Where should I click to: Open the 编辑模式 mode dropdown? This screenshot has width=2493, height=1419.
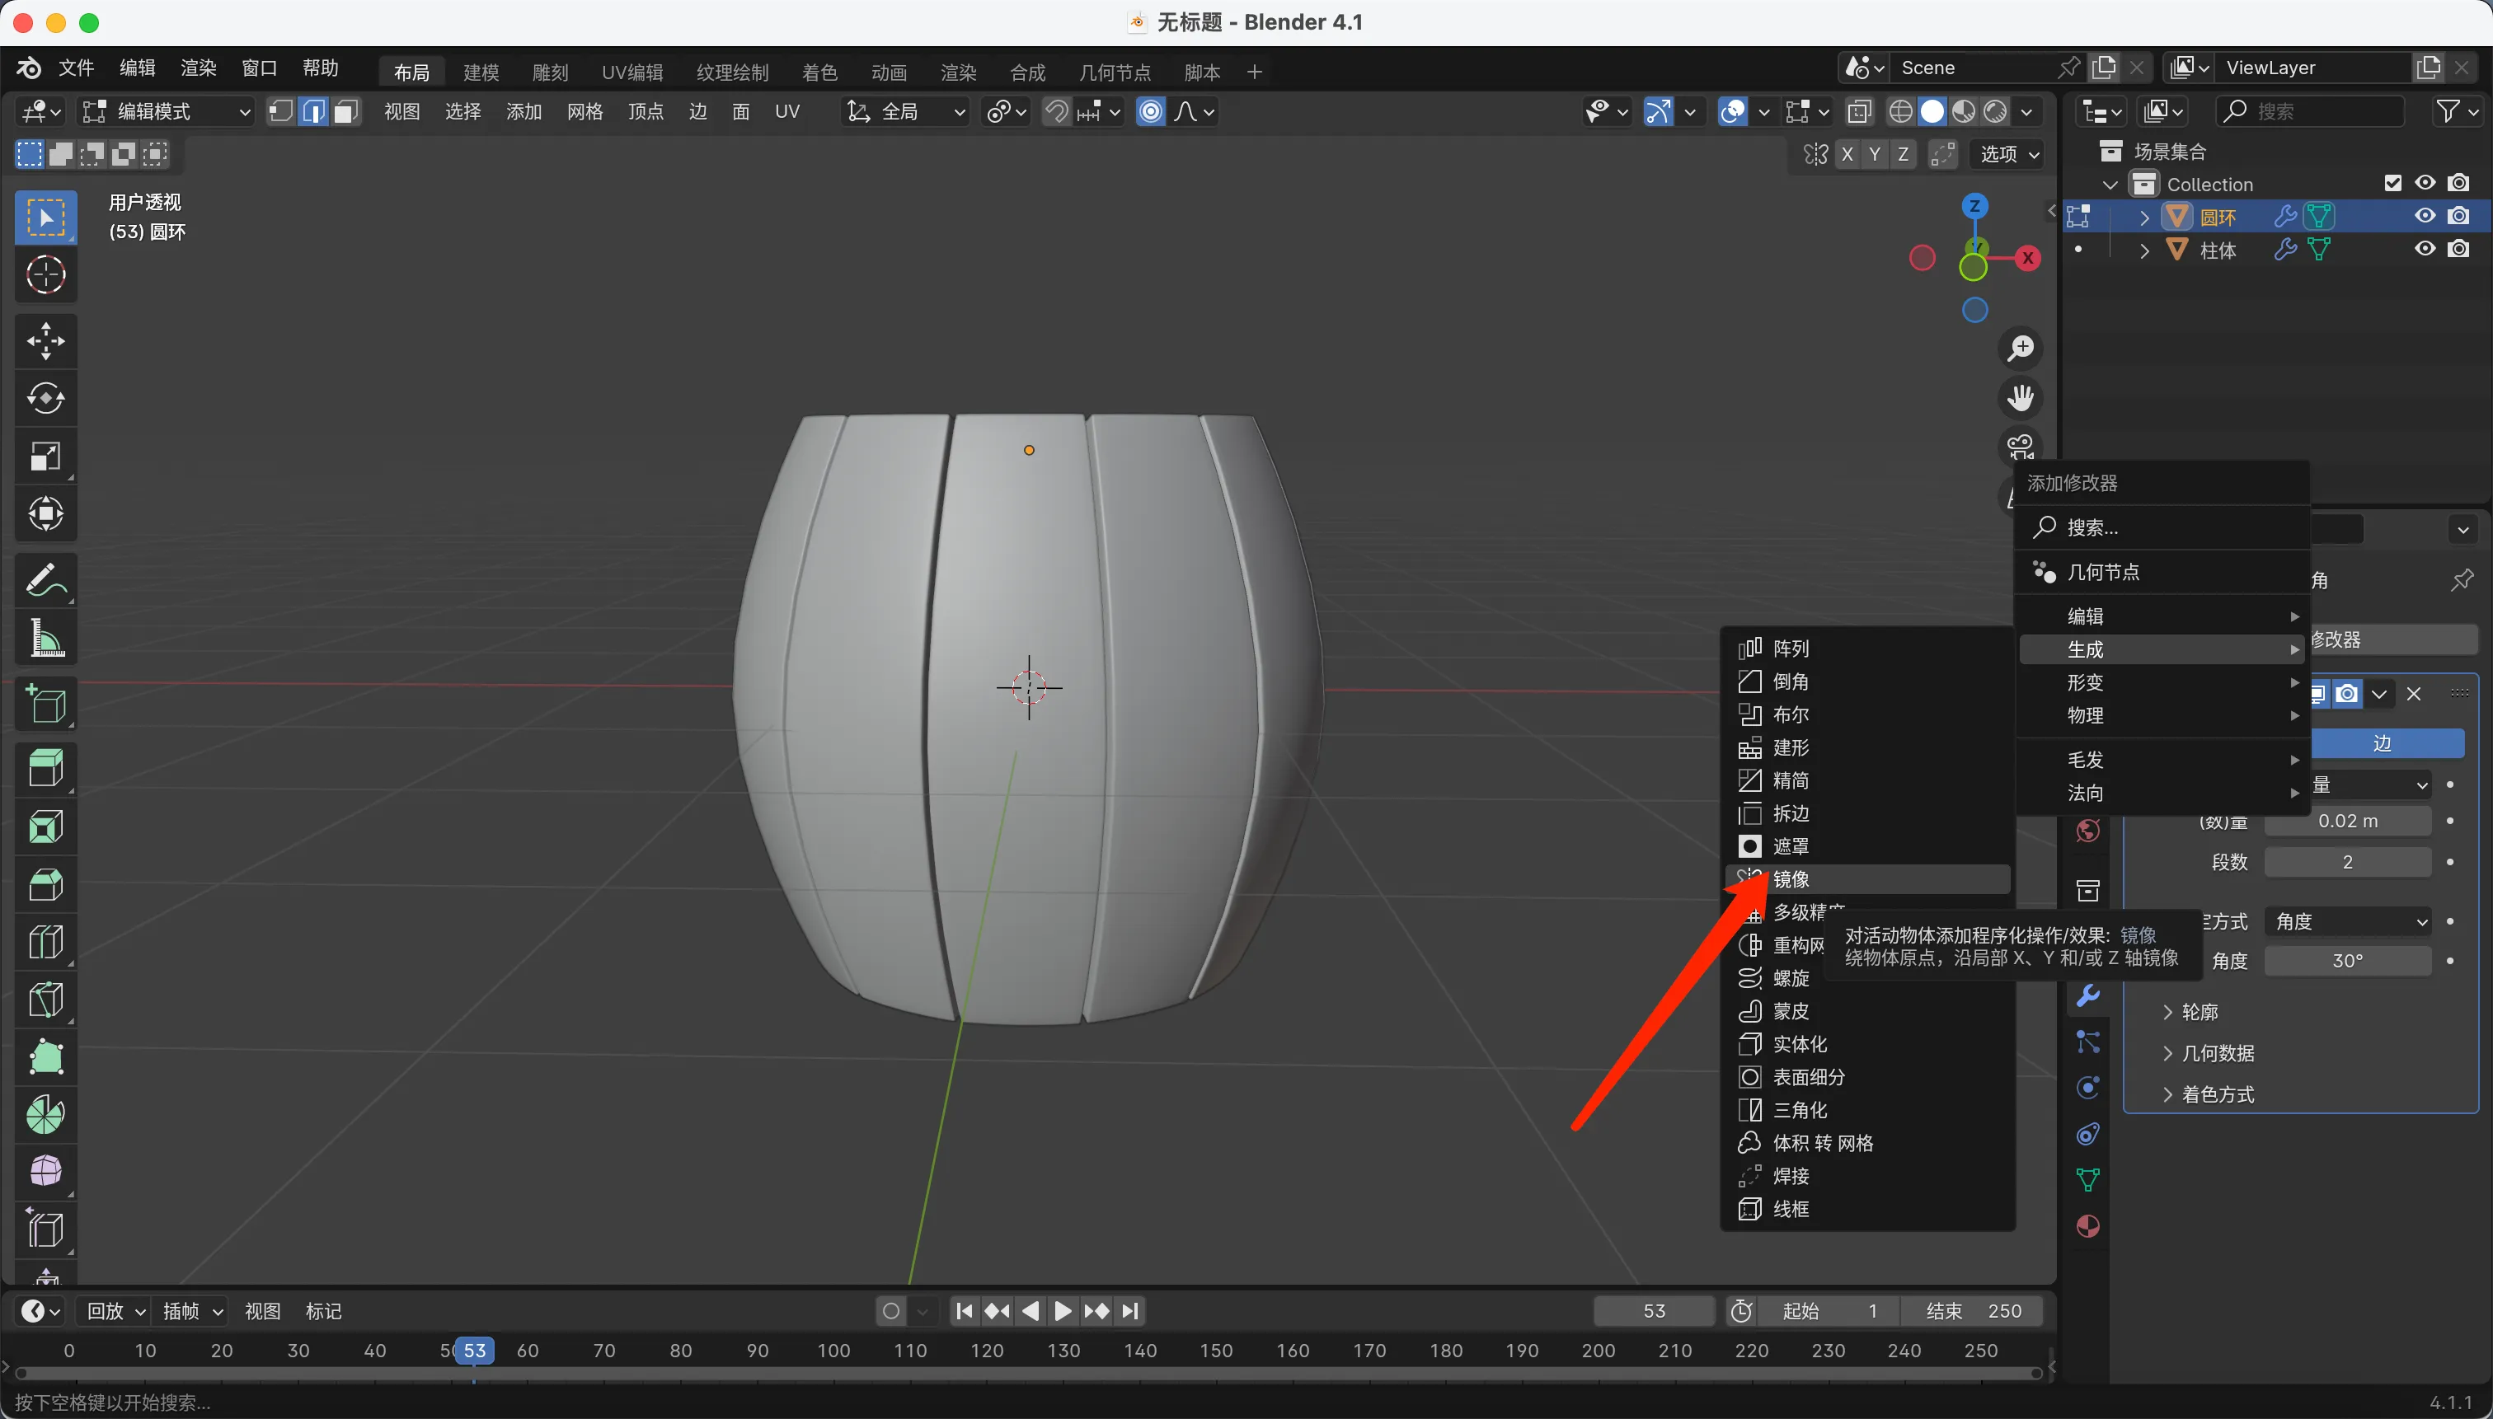tap(166, 112)
